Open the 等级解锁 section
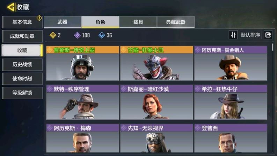Image resolution: width=277 pixels, height=156 pixels. coord(22,93)
